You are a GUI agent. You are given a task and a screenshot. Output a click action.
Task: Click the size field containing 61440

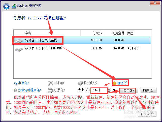[x=99, y=90]
